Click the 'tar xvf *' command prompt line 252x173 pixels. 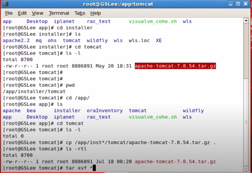point(49,168)
